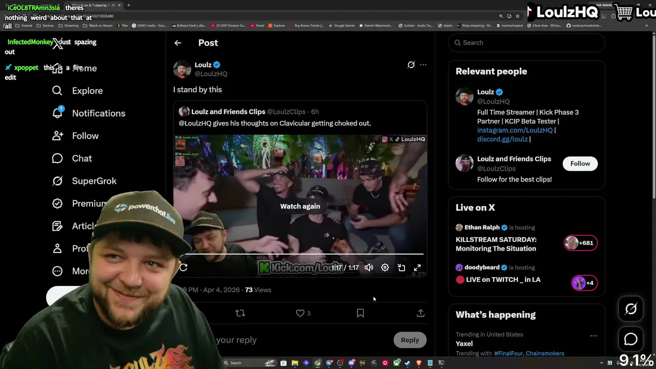The width and height of the screenshot is (656, 369).
Task: Click the Reply button
Action: click(409, 340)
